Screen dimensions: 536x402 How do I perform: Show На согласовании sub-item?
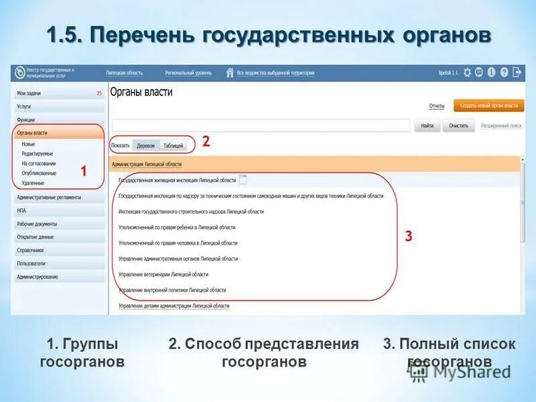point(39,163)
